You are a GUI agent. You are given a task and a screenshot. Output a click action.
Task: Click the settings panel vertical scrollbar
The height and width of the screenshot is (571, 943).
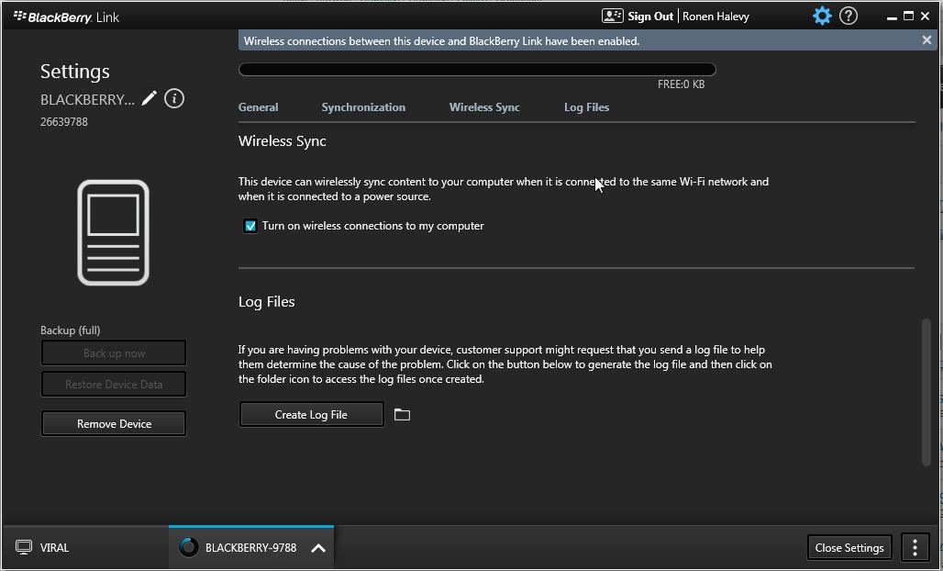coord(926,391)
